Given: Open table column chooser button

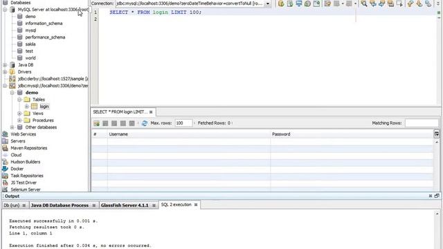Looking at the screenshot, I should click(x=437, y=133).
